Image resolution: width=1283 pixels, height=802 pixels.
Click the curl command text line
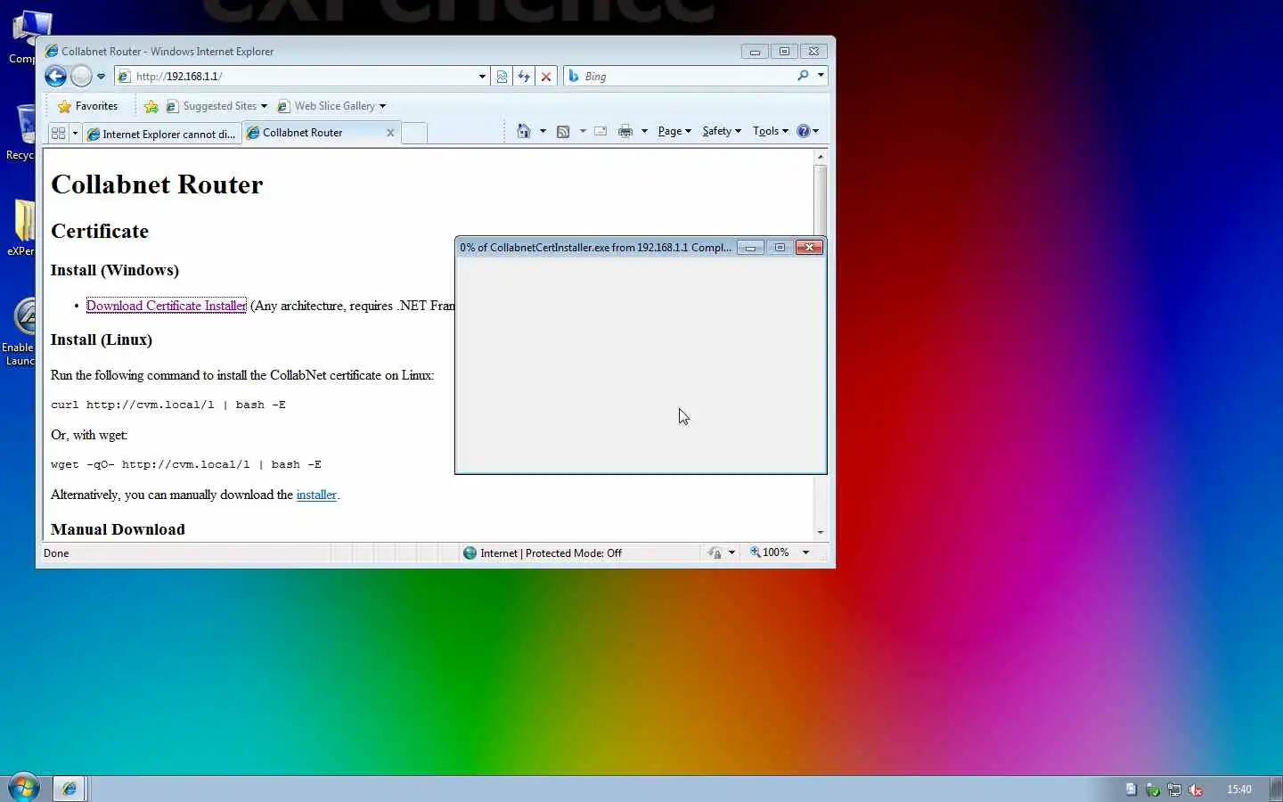click(x=168, y=405)
